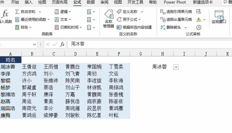Open the 帮助 tab
Screen dimensions: 232x133
pyautogui.click(x=153, y=2)
